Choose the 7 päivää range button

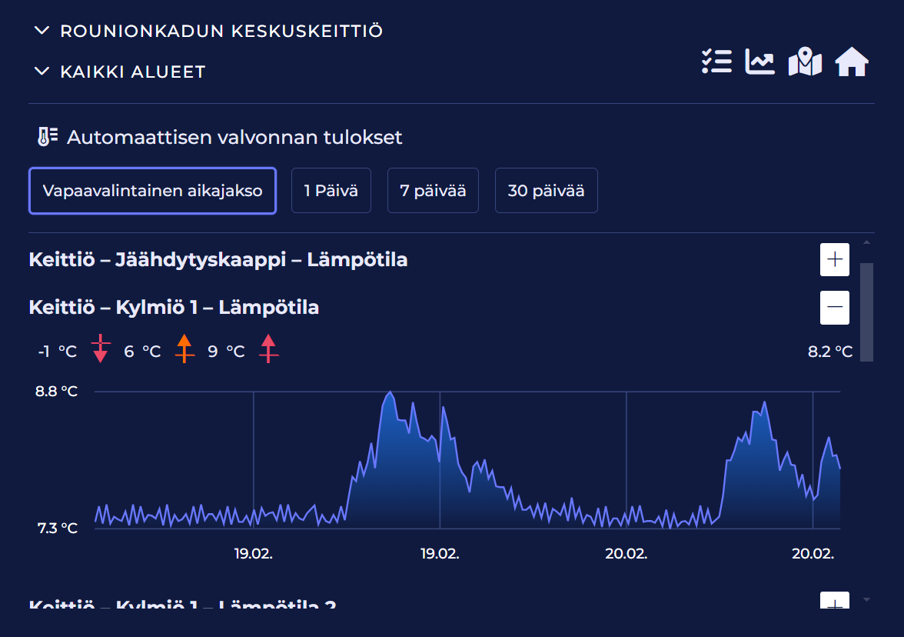coord(433,190)
